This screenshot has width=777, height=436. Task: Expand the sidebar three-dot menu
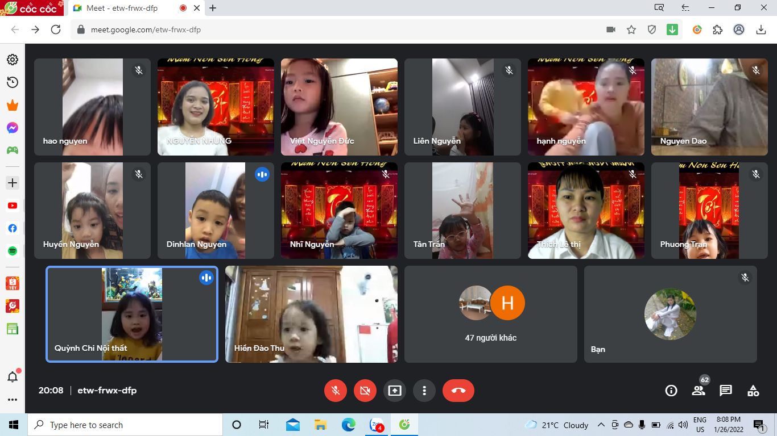click(x=13, y=400)
